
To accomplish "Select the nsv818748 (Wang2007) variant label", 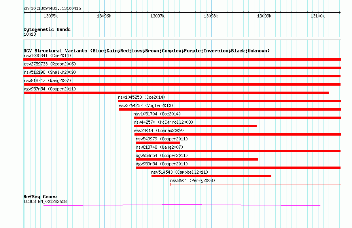I will pyautogui.click(x=159, y=147).
